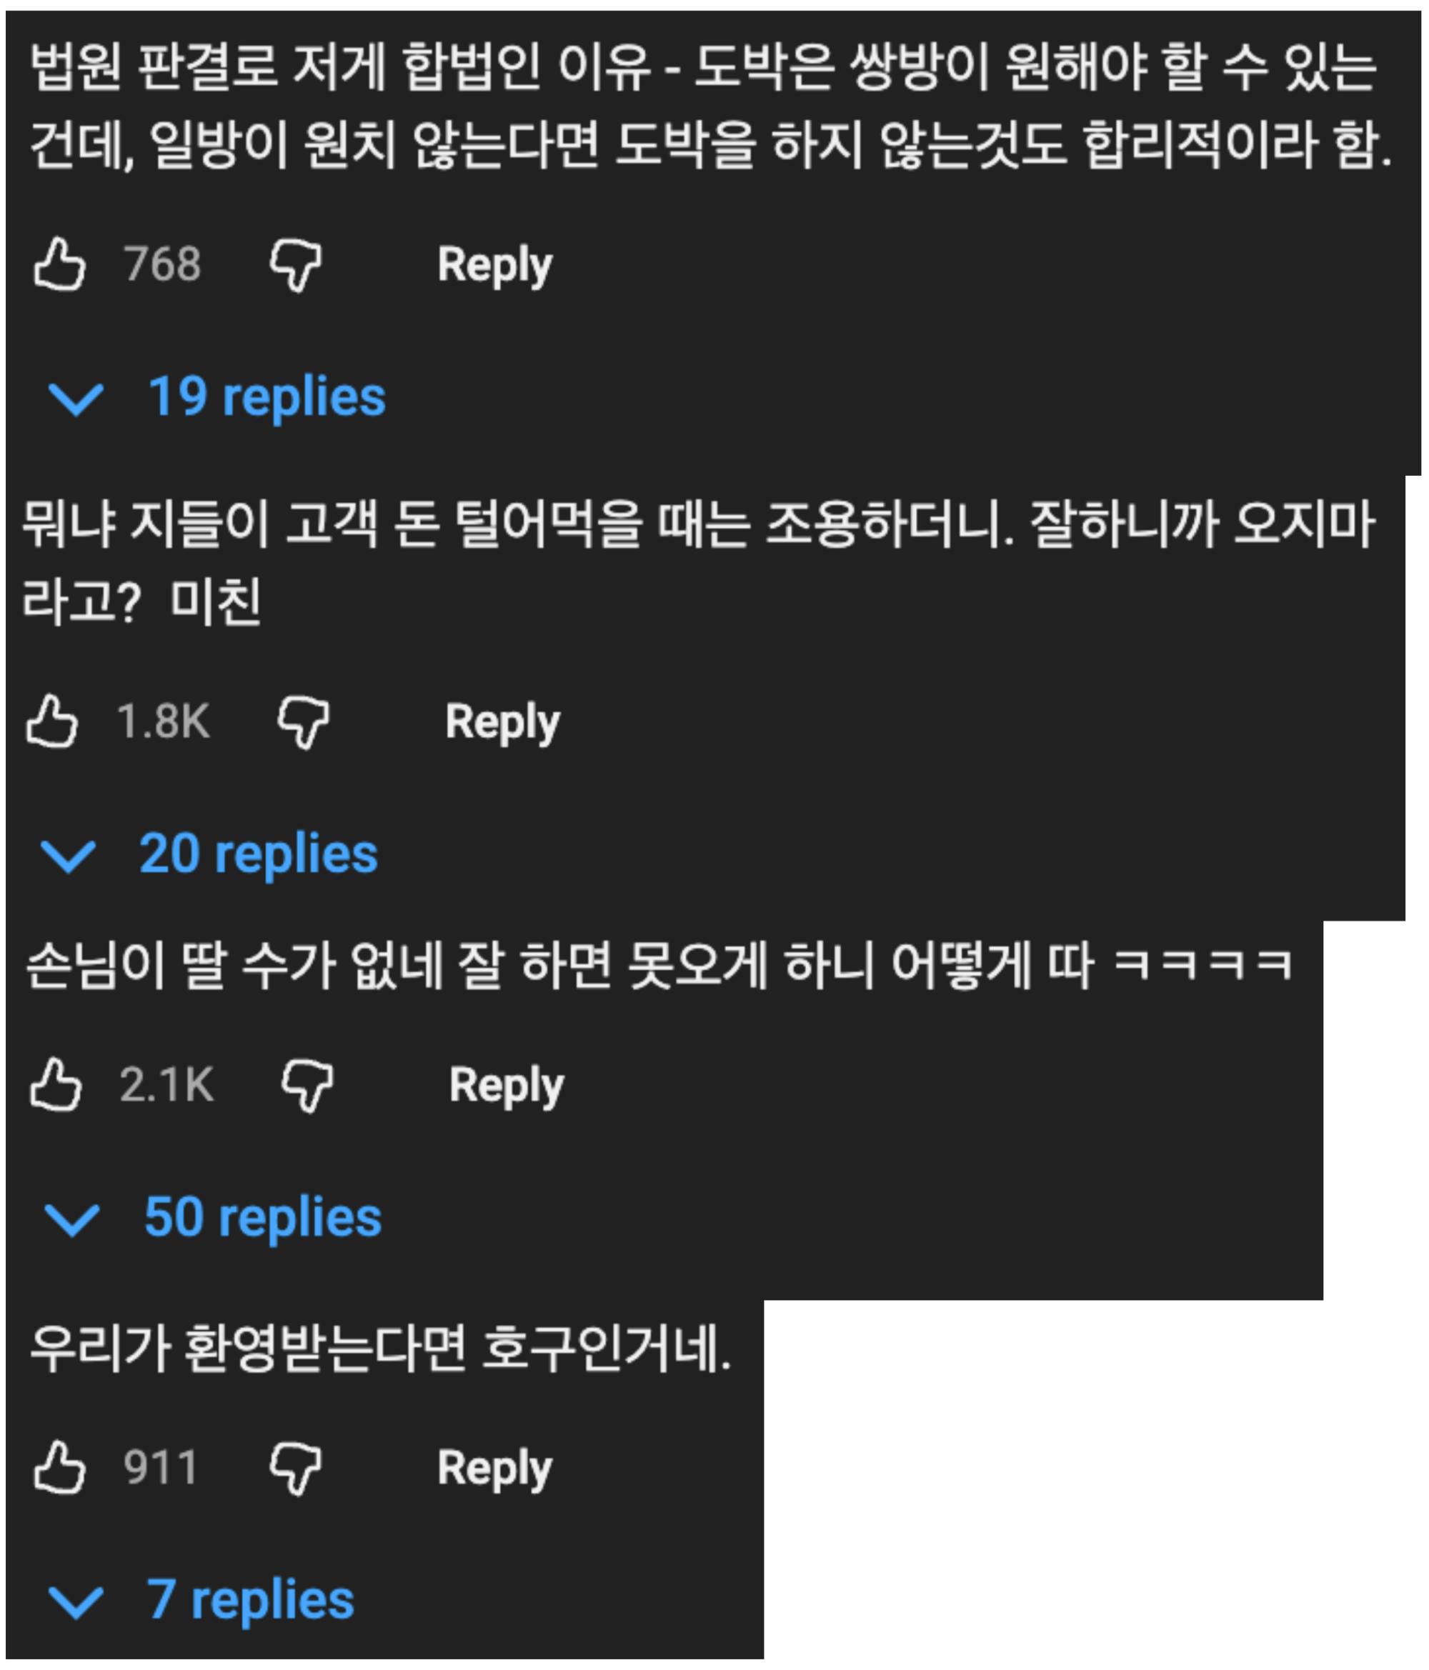Reply to the comment with 768 likes
This screenshot has width=1429, height=1670.
point(494,264)
